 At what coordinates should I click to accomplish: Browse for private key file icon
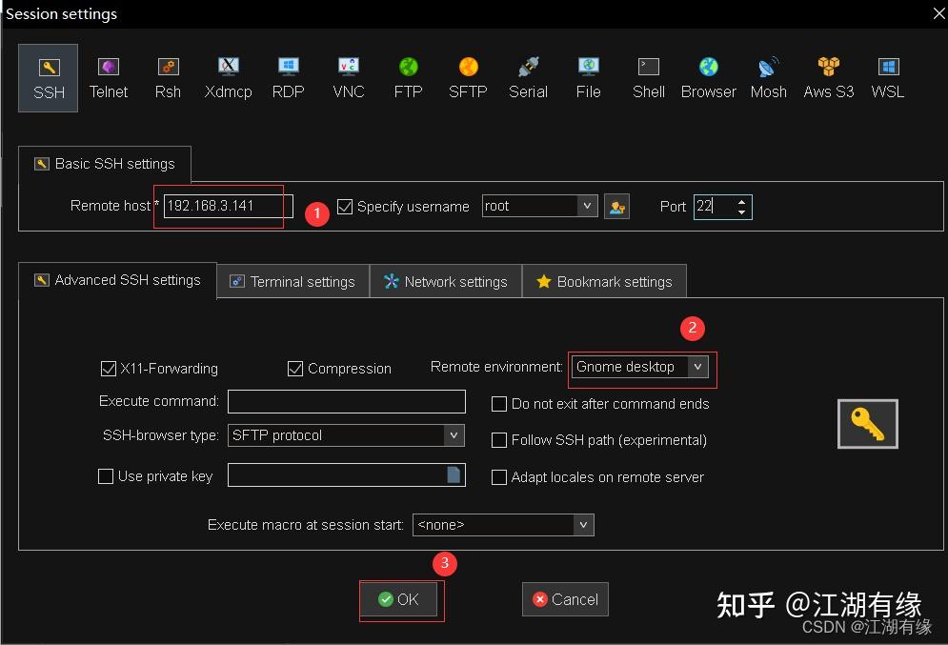(x=454, y=474)
